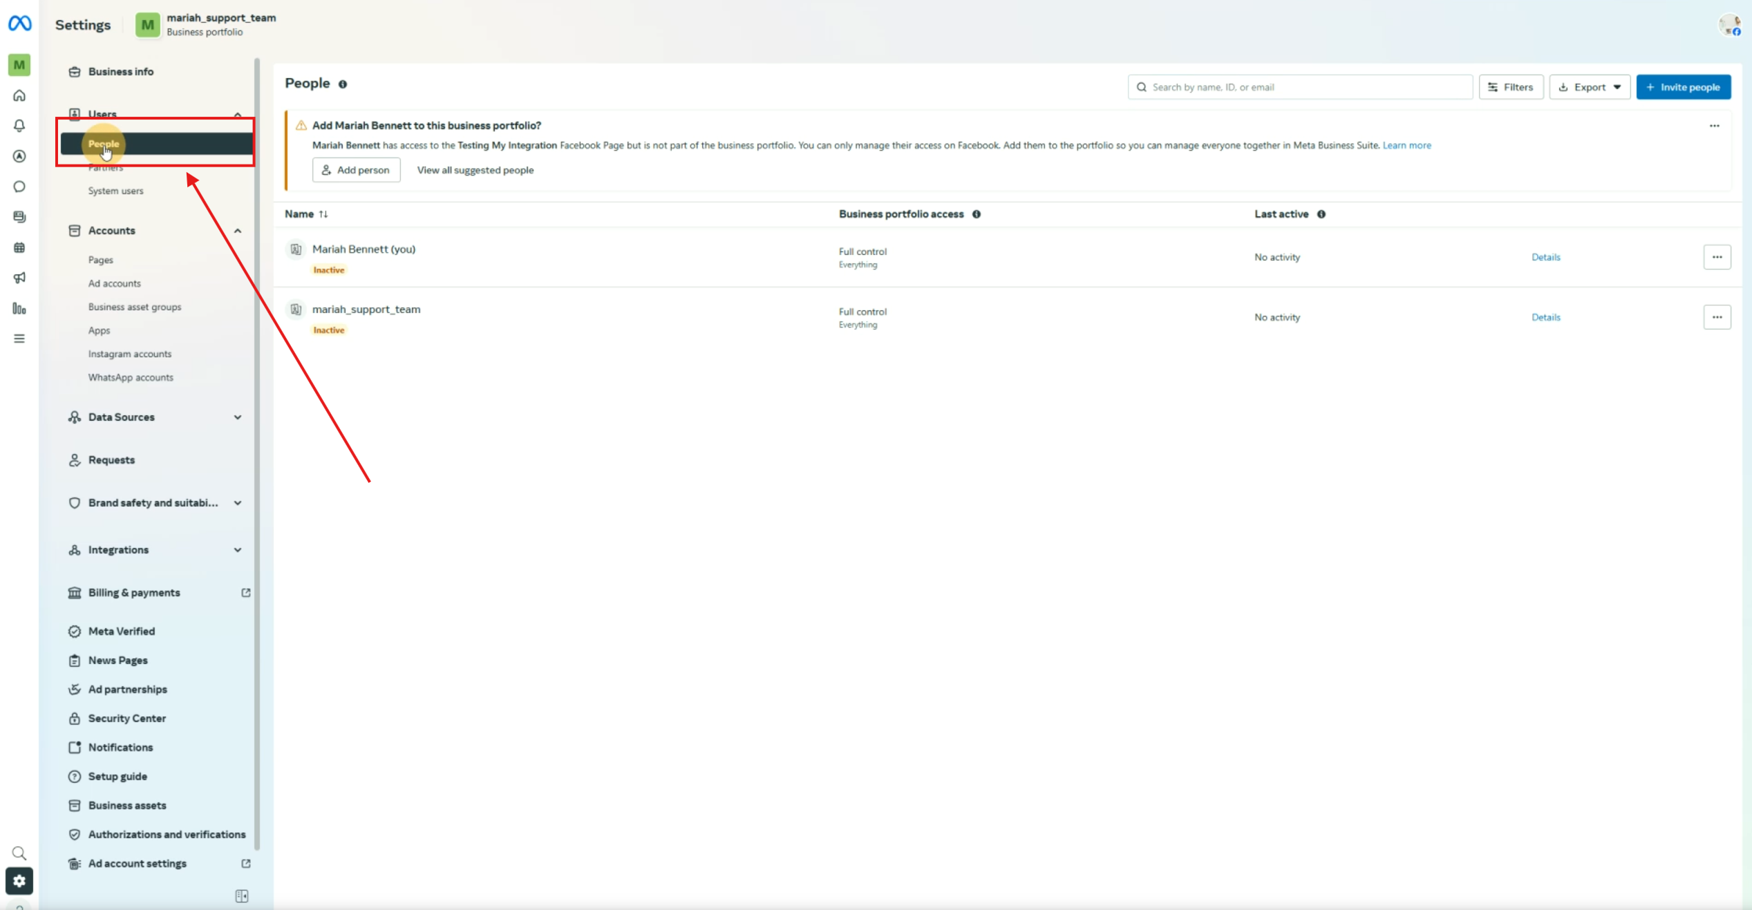1752x910 pixels.
Task: Select System users
Action: (x=115, y=191)
